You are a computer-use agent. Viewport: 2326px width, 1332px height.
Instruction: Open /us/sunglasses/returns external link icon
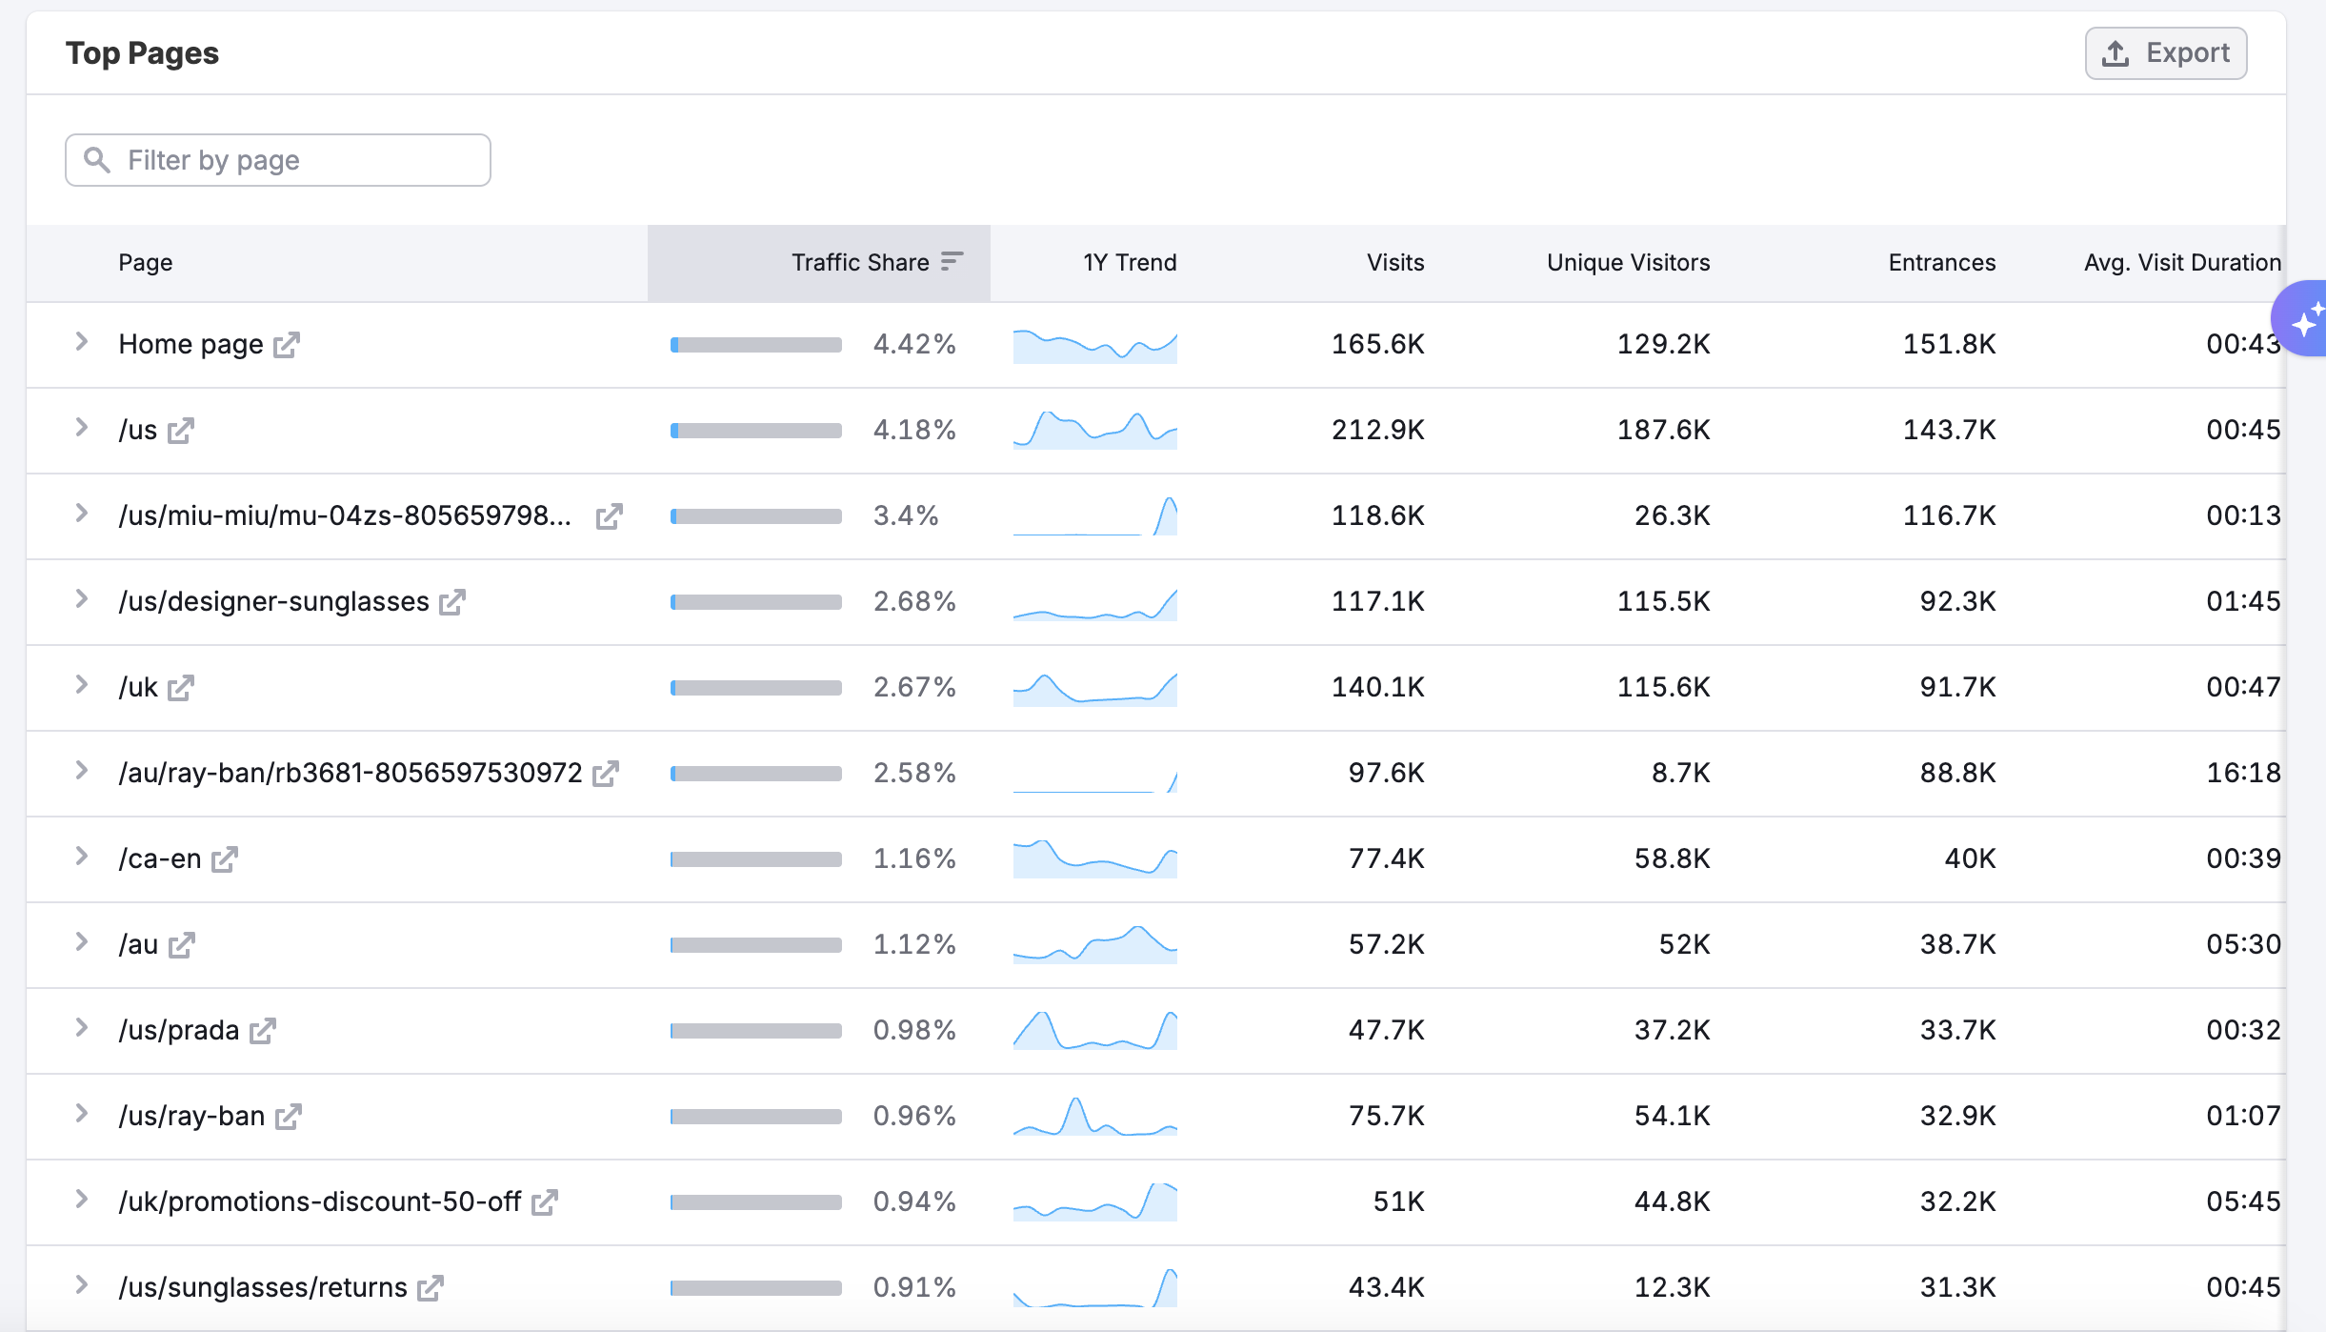[x=431, y=1288]
